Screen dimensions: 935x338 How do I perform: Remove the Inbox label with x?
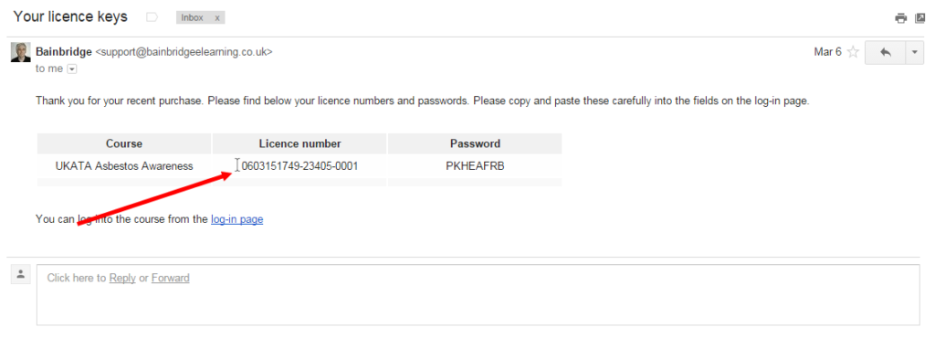217,18
